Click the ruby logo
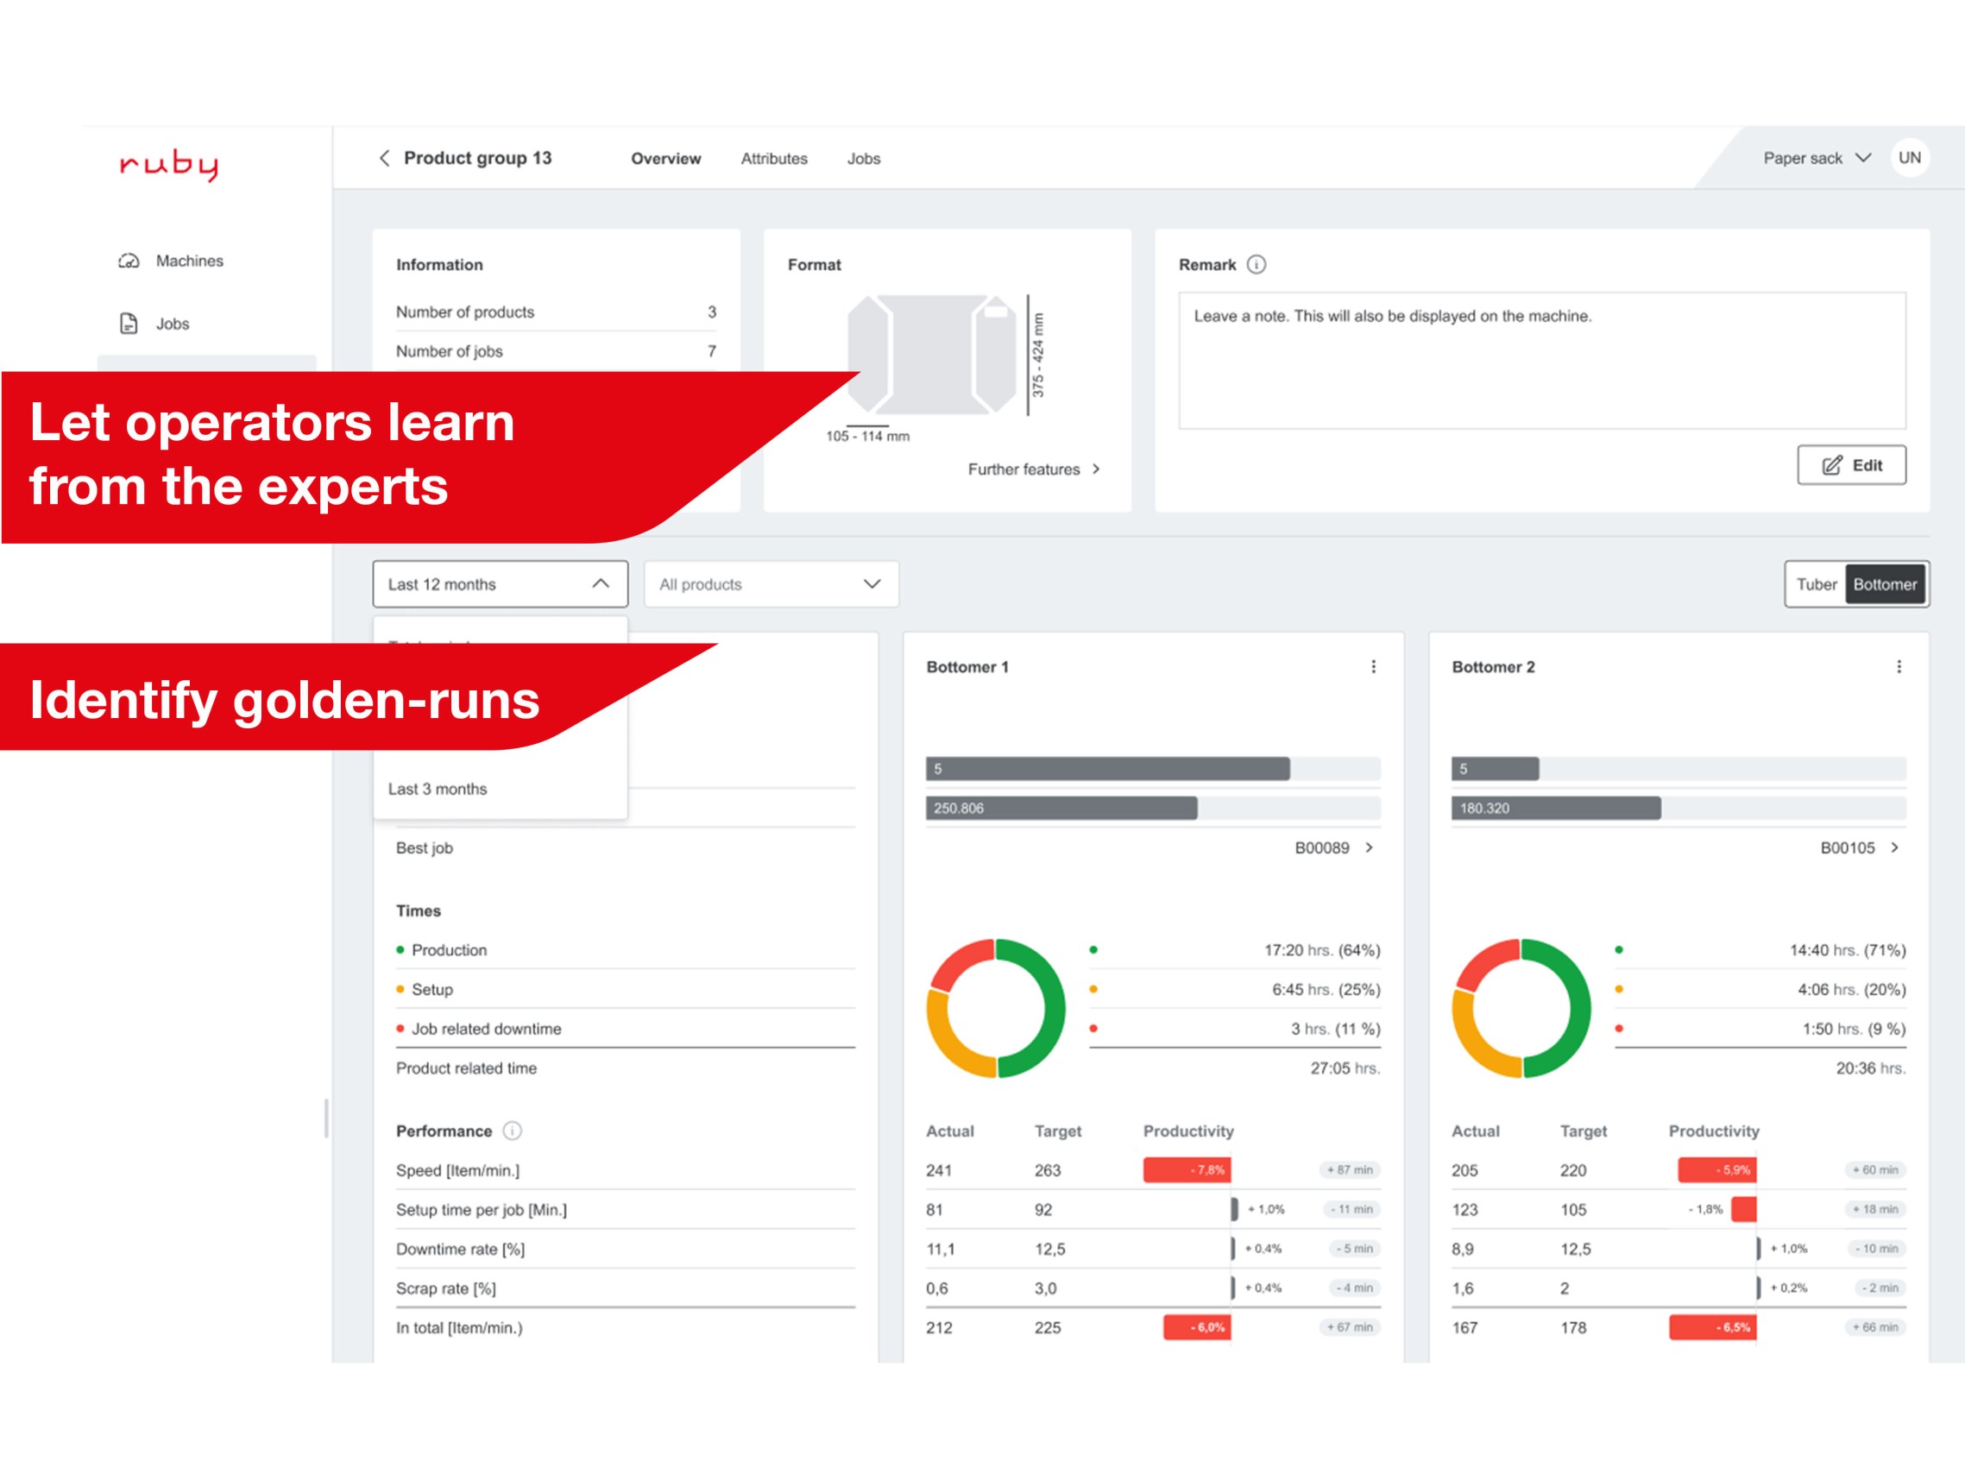Screen dimensions: 1965x1474 (x=169, y=163)
